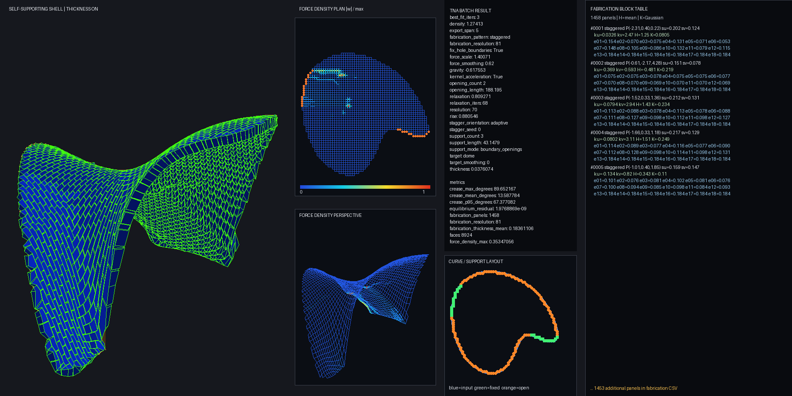This screenshot has height=396, width=792.
Task: Click the perspective wireframe shell preview
Action: coord(365,315)
